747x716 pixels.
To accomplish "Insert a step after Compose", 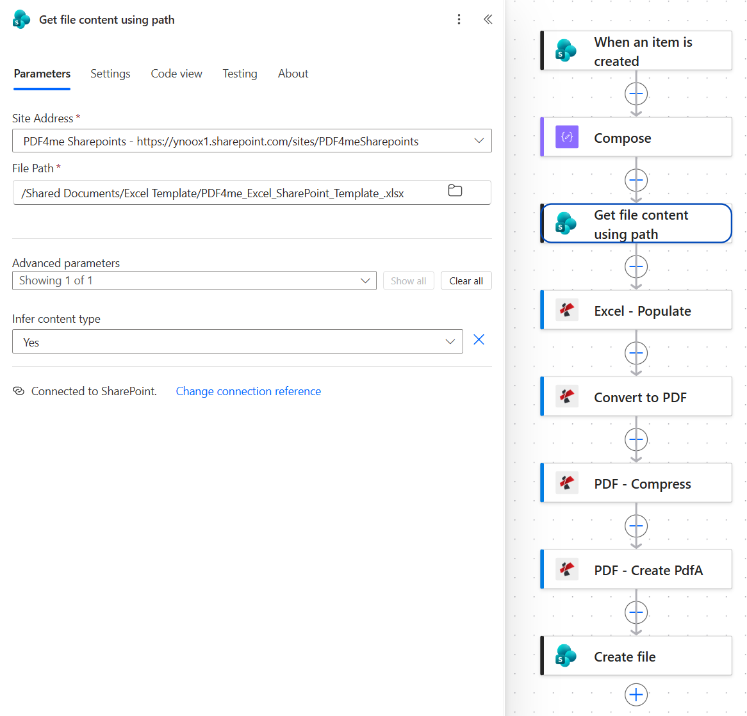I will point(636,180).
